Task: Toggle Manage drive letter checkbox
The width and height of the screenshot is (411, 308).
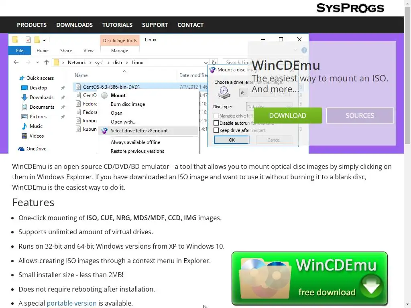Action: [216, 116]
